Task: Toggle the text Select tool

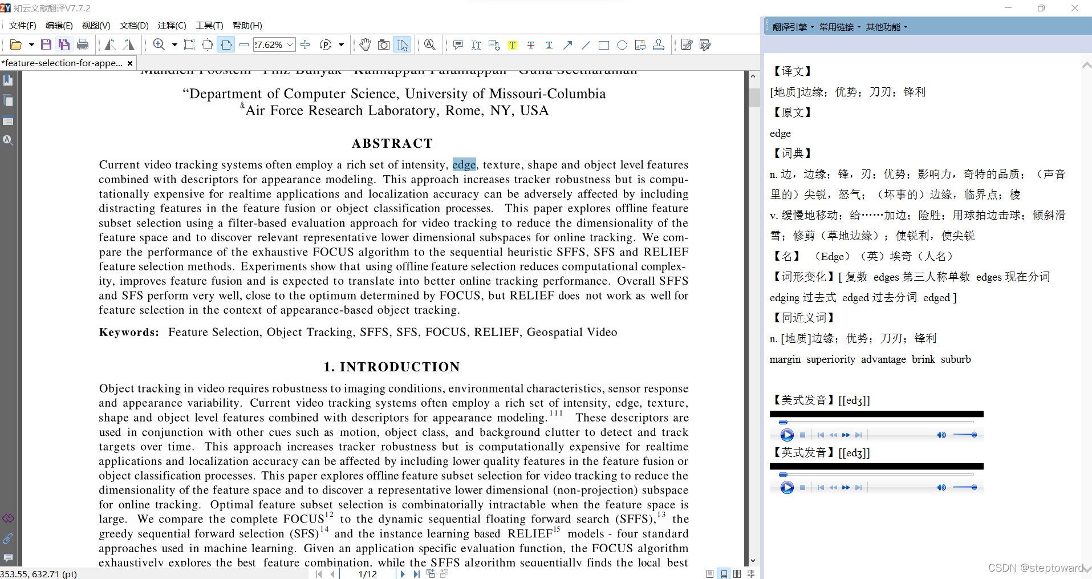Action: (403, 45)
